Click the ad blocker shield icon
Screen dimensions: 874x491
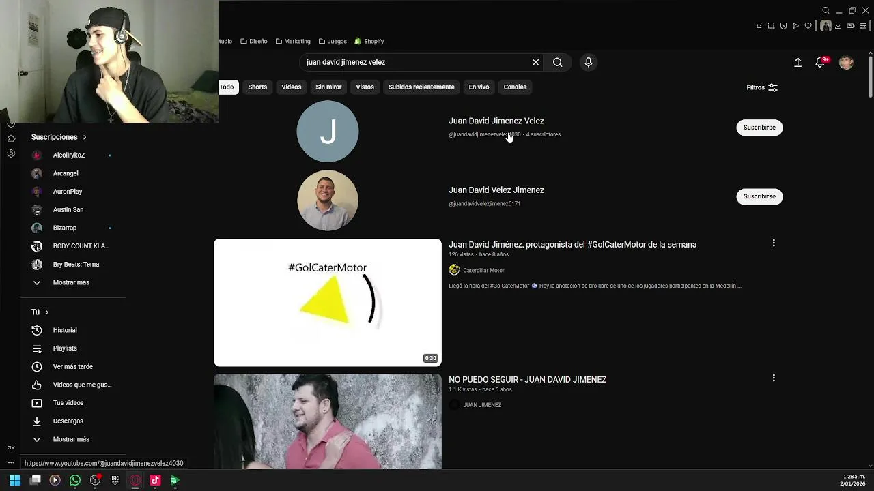coord(783,26)
